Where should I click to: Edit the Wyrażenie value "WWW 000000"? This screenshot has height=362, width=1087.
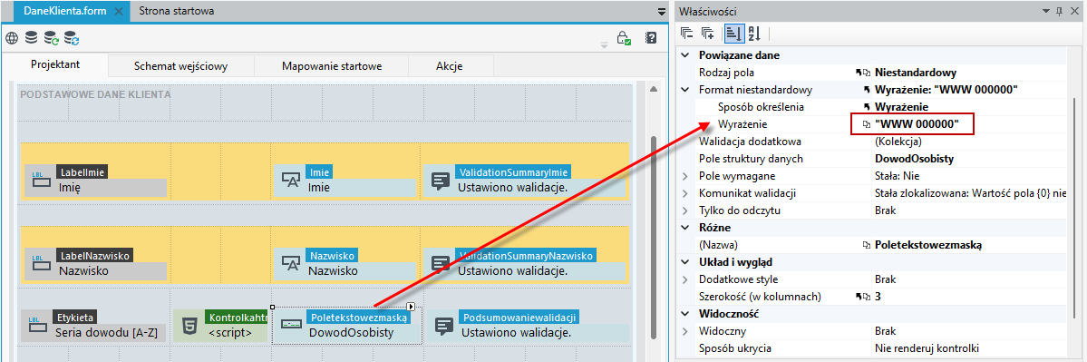coord(917,124)
